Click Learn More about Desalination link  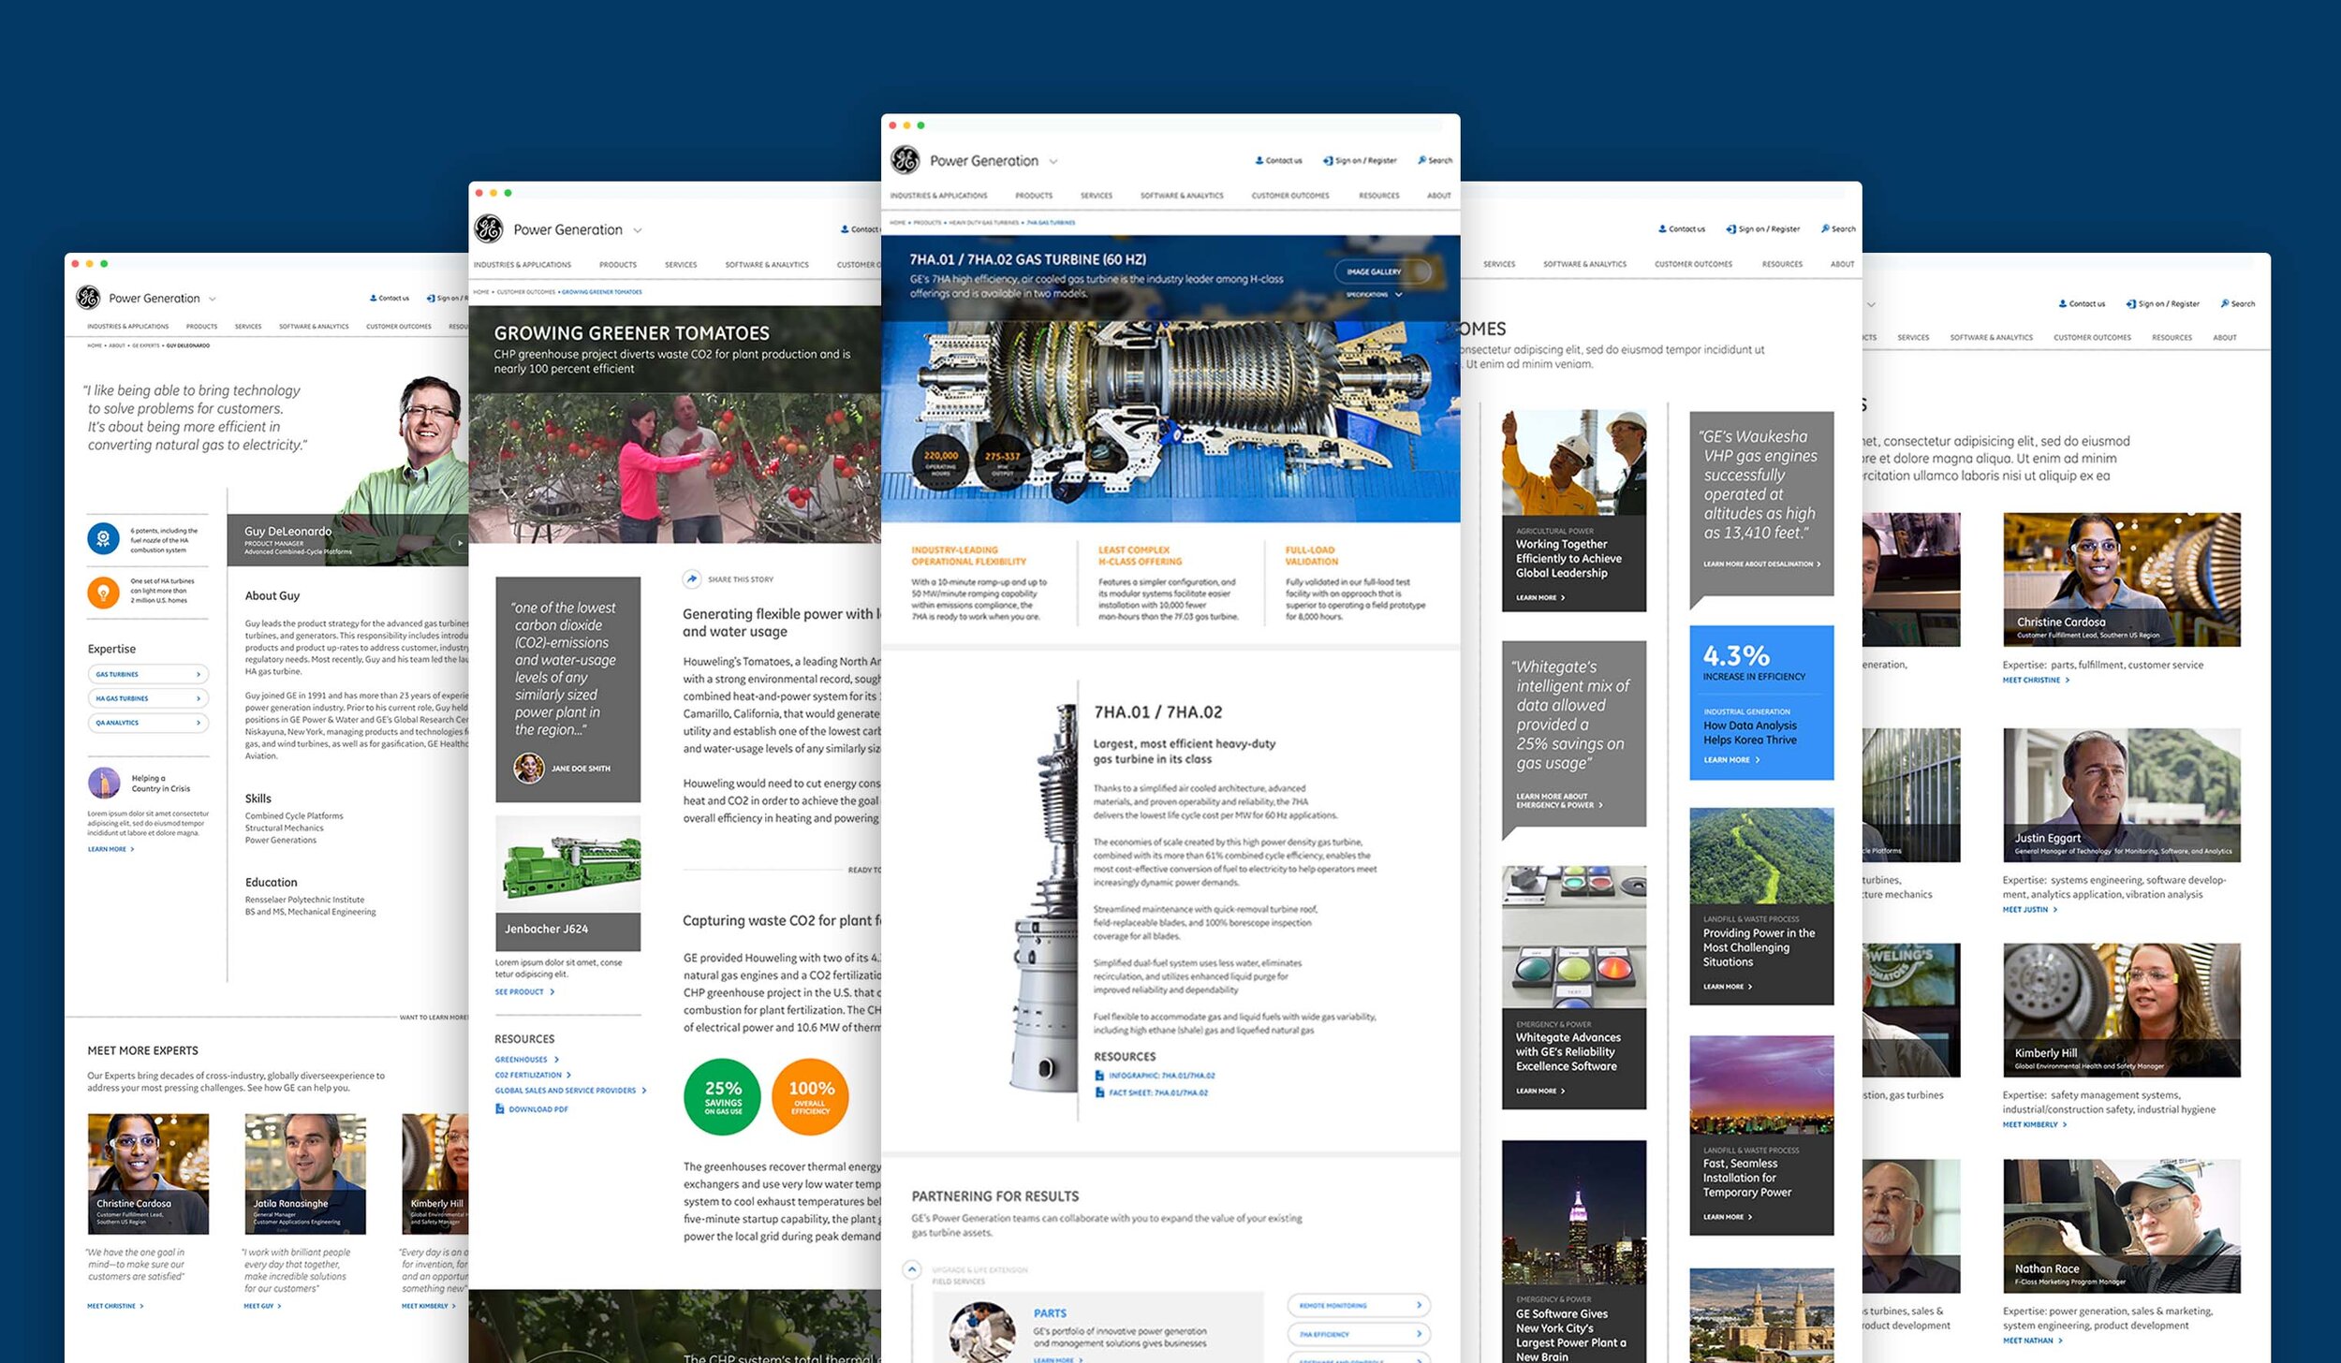[x=1762, y=564]
